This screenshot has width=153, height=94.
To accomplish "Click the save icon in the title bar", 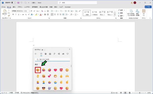I will [18, 3].
